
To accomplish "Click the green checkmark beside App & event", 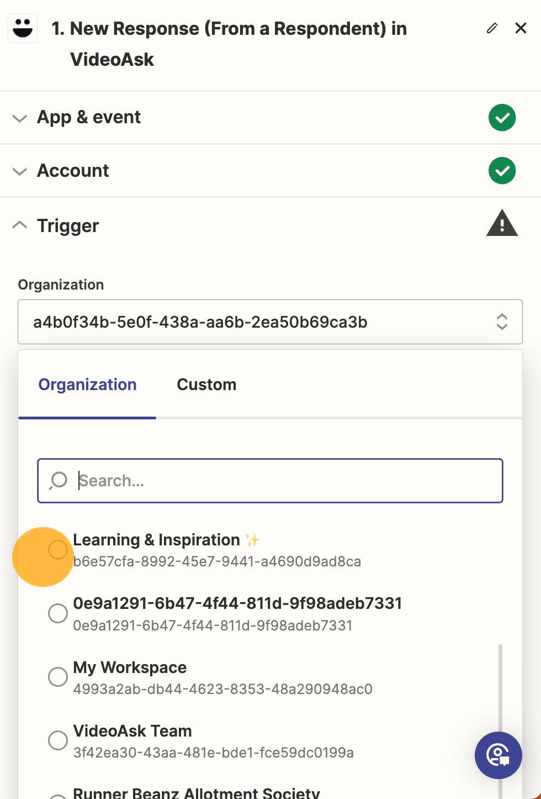I will point(502,118).
